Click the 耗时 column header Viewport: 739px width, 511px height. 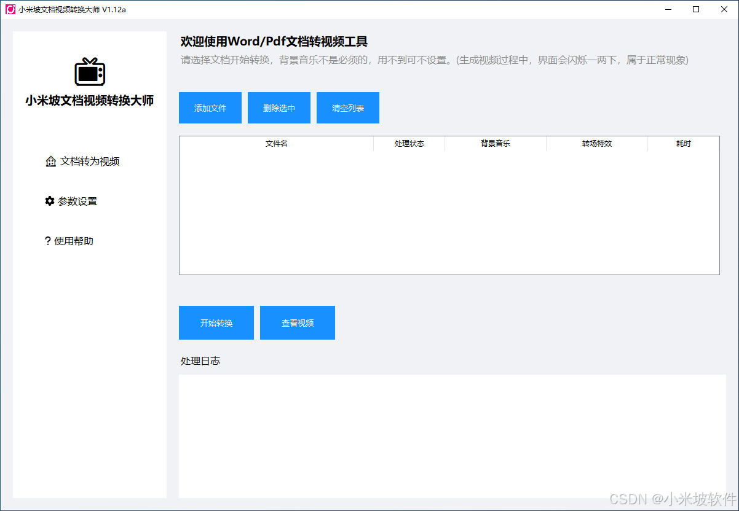click(x=684, y=144)
